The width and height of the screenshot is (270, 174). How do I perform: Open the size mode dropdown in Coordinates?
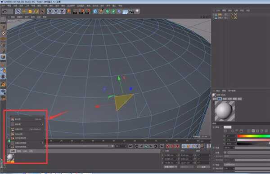click(187, 167)
